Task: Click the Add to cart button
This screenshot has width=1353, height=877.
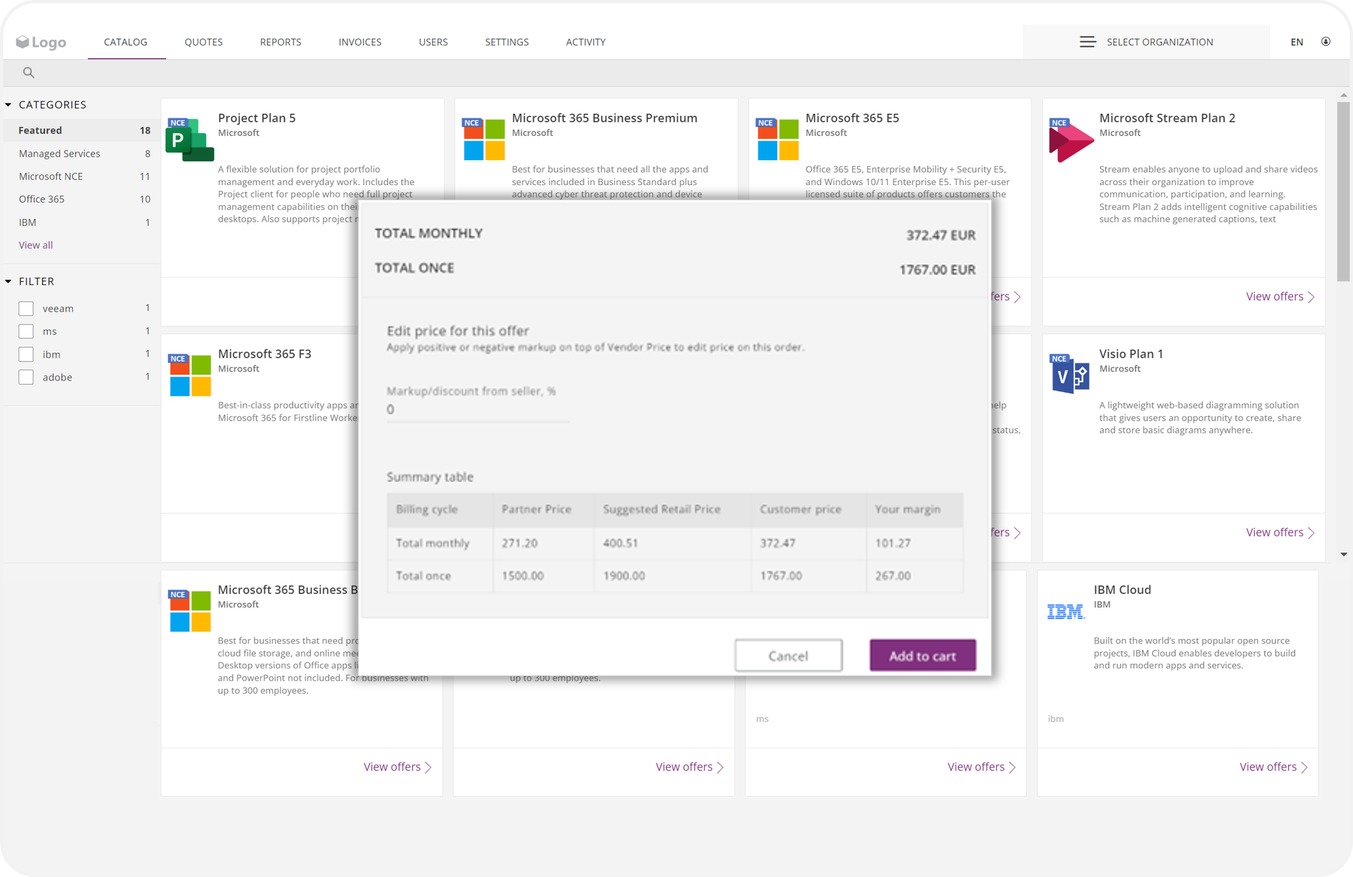Action: click(x=923, y=655)
